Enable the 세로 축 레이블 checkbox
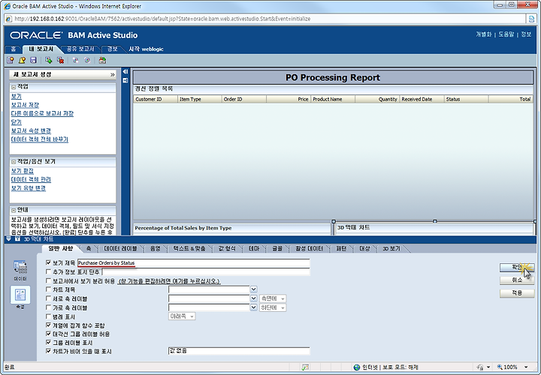This screenshot has width=541, height=375. tap(48, 298)
